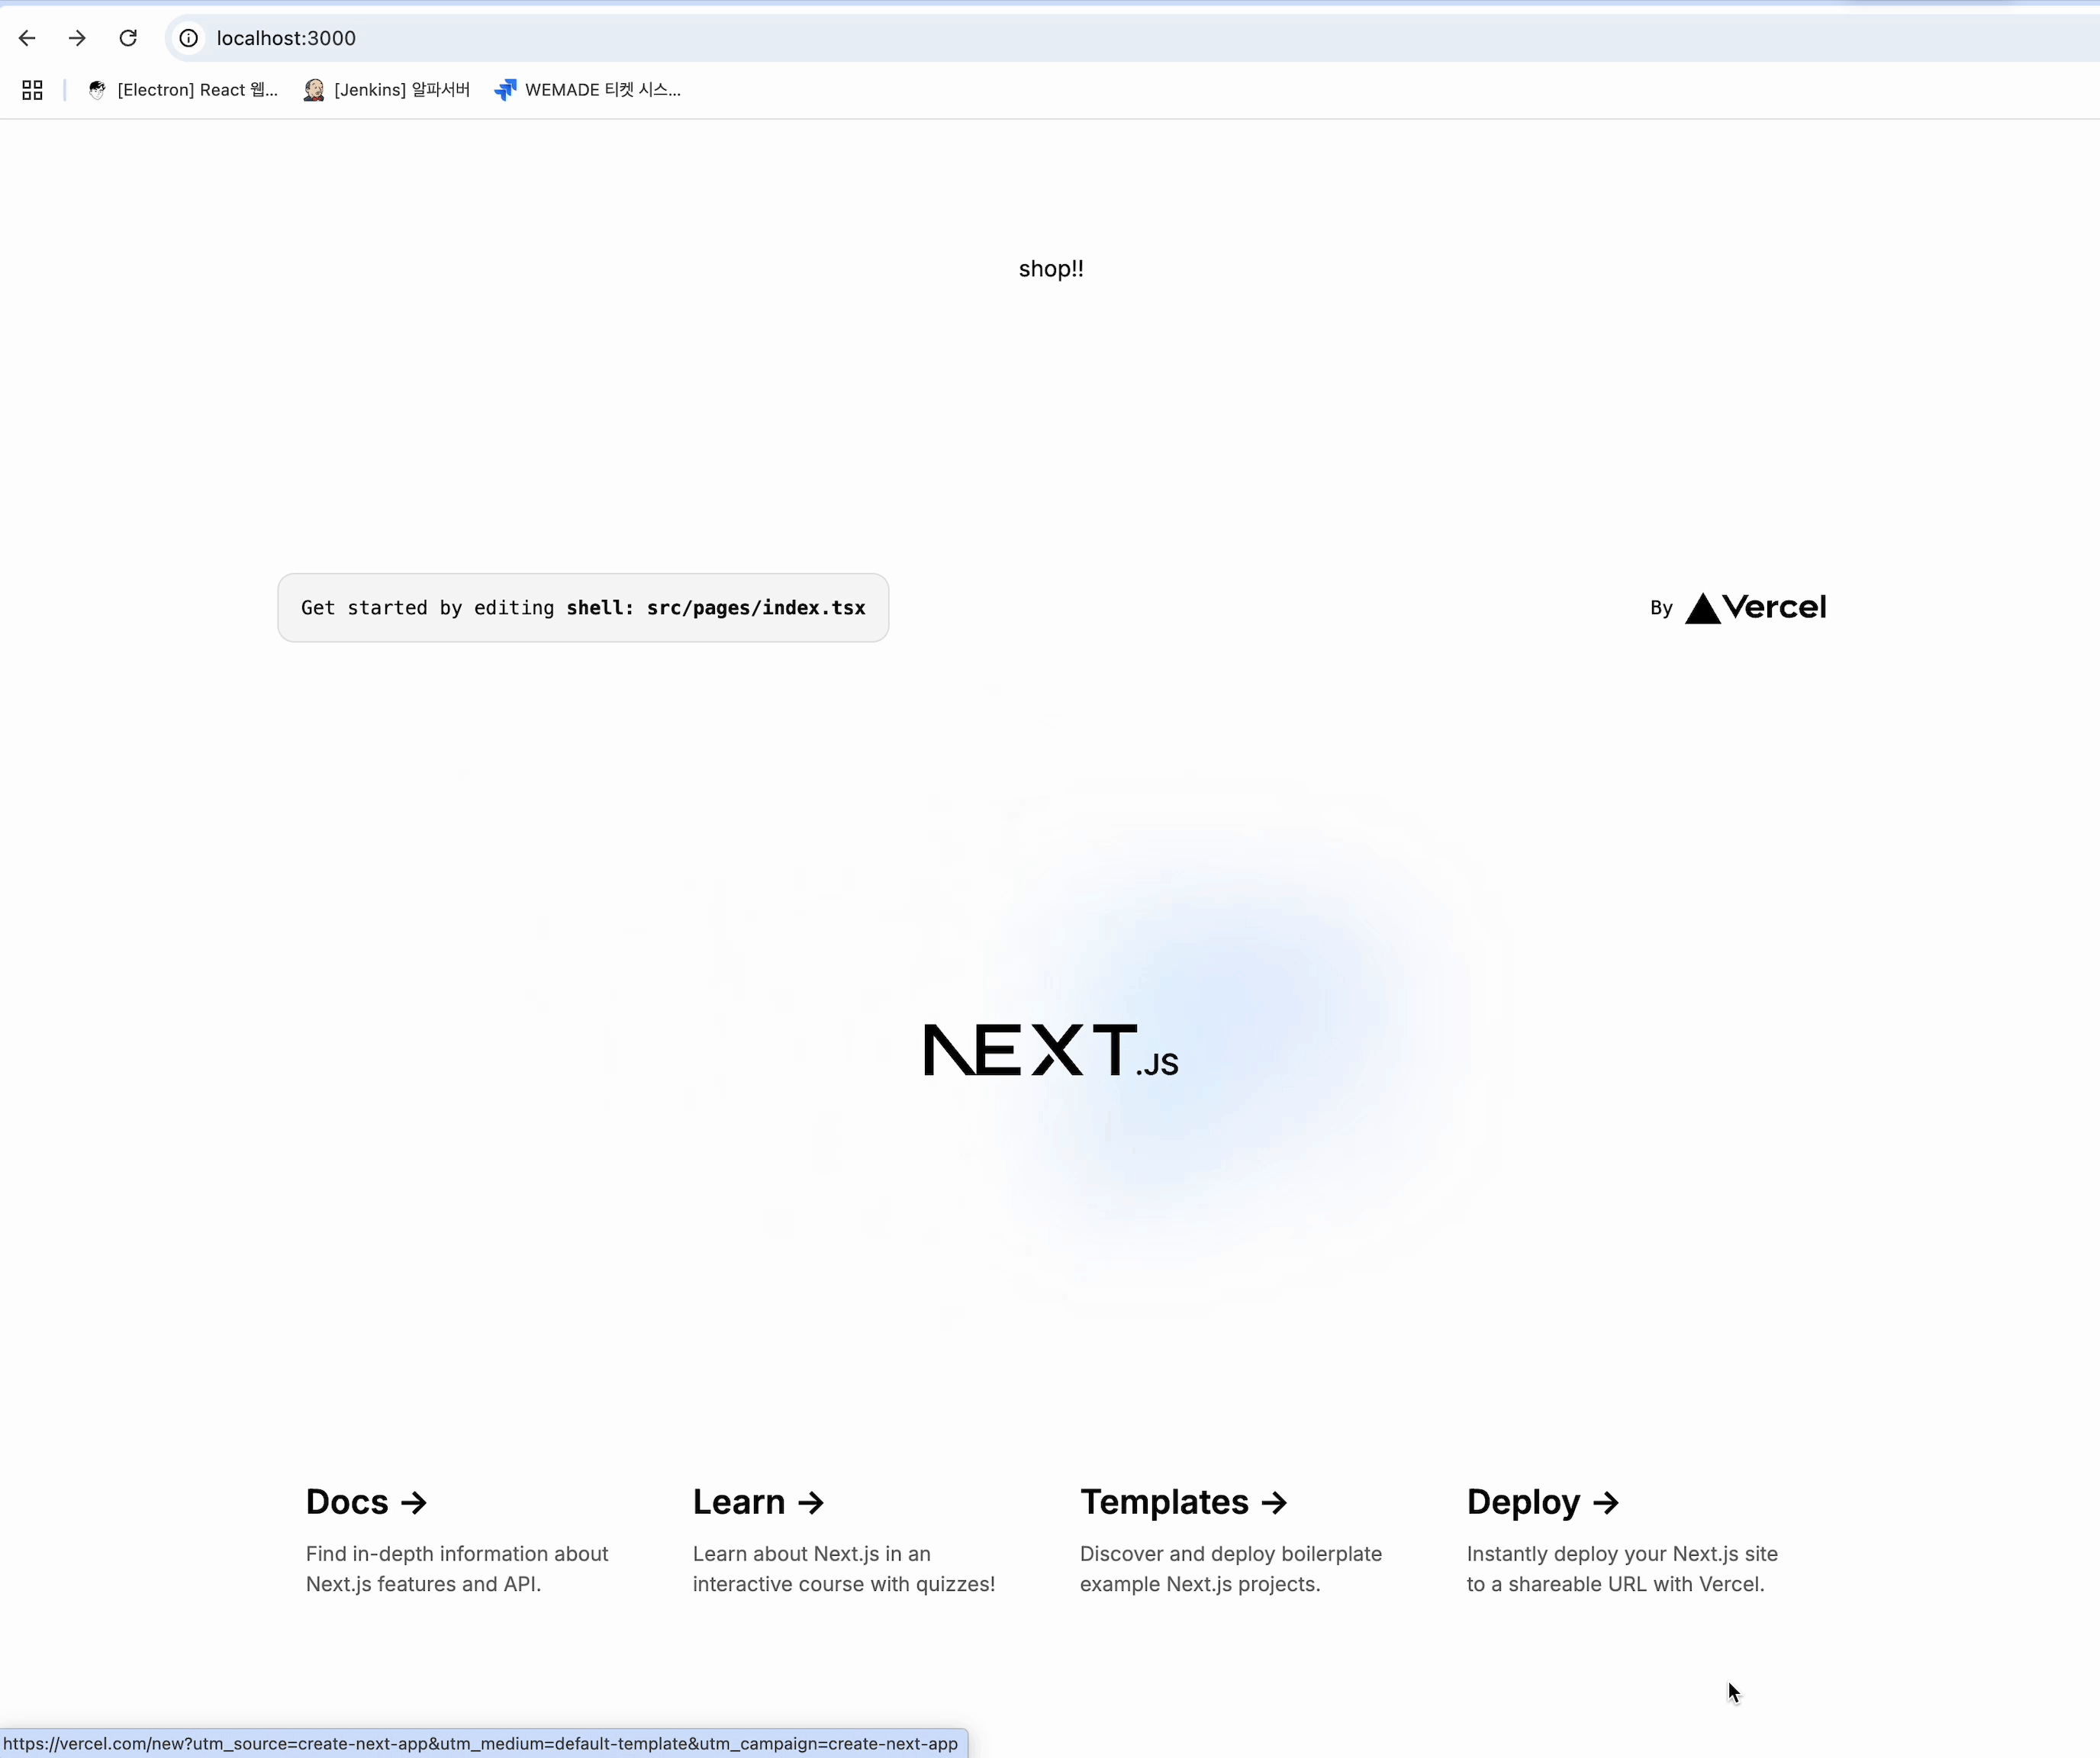The width and height of the screenshot is (2100, 1758).
Task: Open the [Electron] React bookmark
Action: [183, 90]
